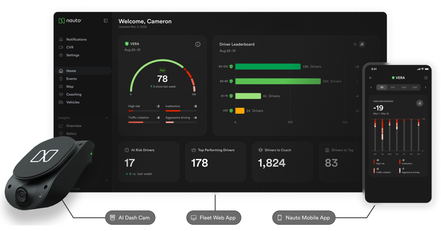Switch Driver Leaderboard to percent view

pos(355,44)
